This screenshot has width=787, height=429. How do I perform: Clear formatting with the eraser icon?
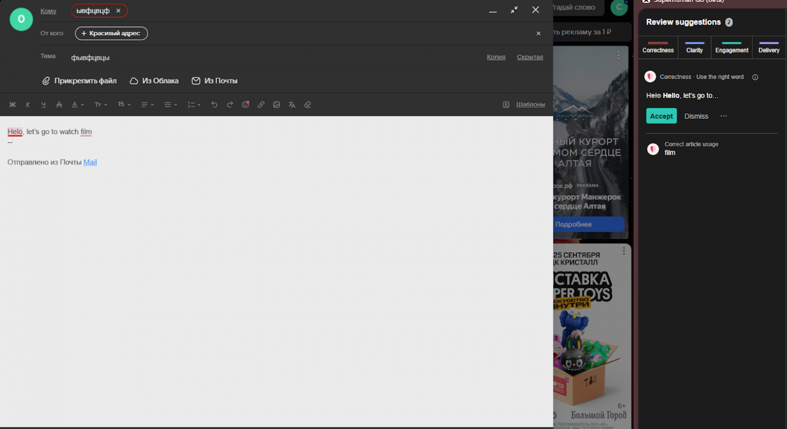[308, 104]
